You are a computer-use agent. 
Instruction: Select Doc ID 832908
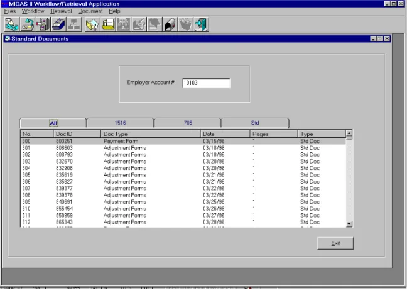(64, 168)
